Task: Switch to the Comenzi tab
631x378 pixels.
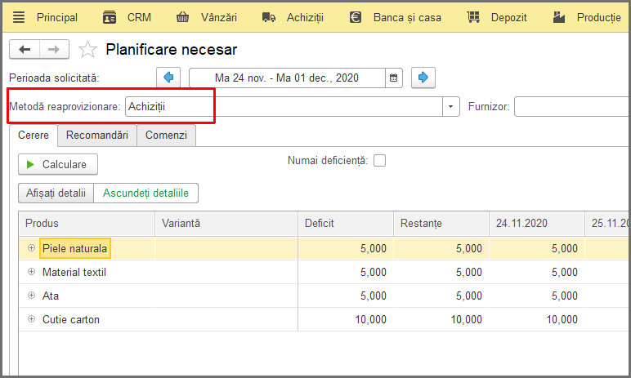Action: pos(166,135)
